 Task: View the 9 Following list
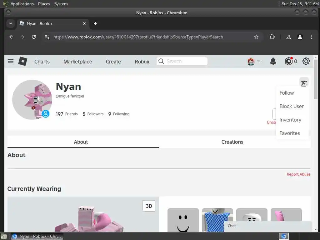tap(119, 114)
